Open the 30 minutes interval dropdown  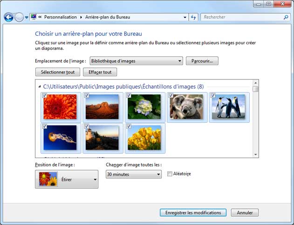[134, 174]
